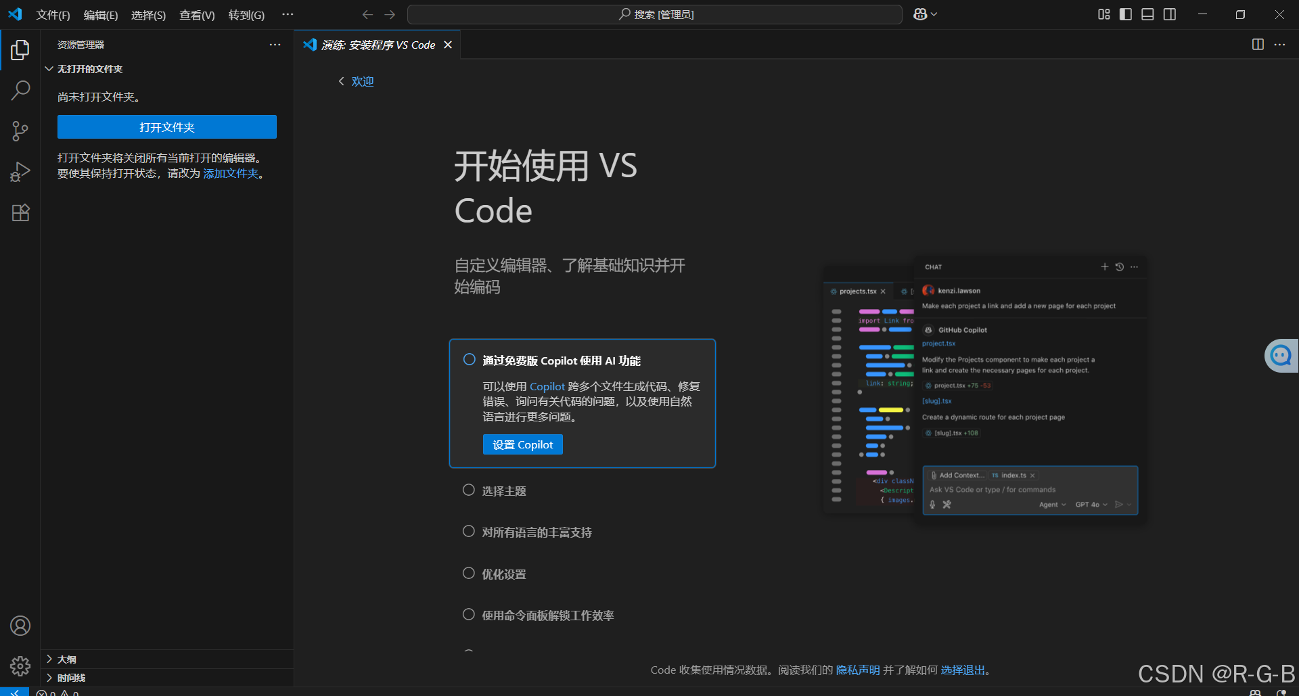Select the Run and Debug icon
1299x696 pixels.
tap(20, 172)
